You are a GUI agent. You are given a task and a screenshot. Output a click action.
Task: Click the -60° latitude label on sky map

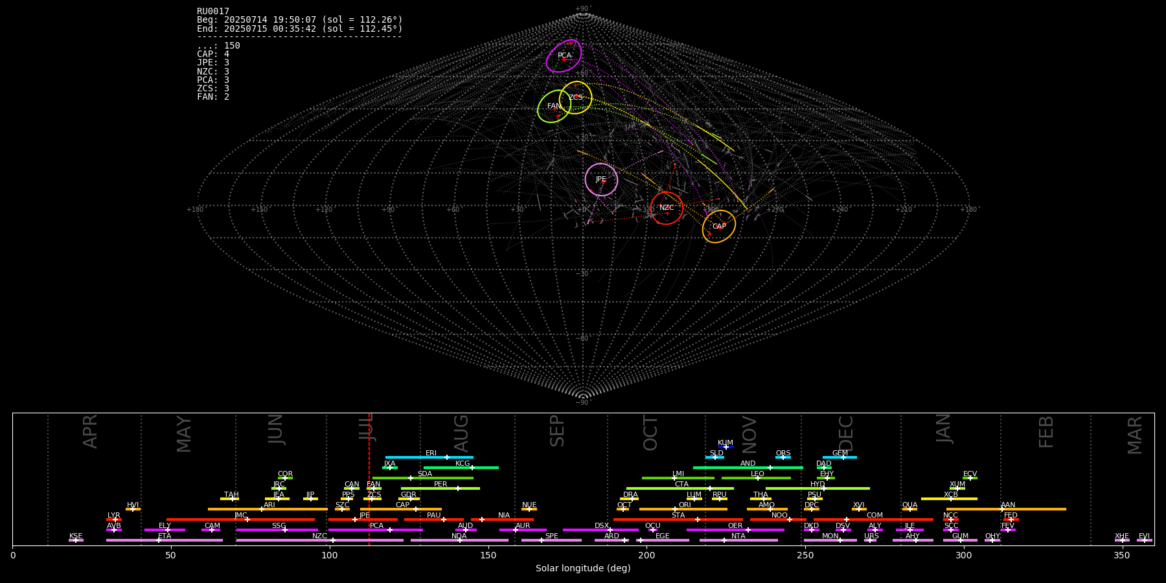coord(583,338)
